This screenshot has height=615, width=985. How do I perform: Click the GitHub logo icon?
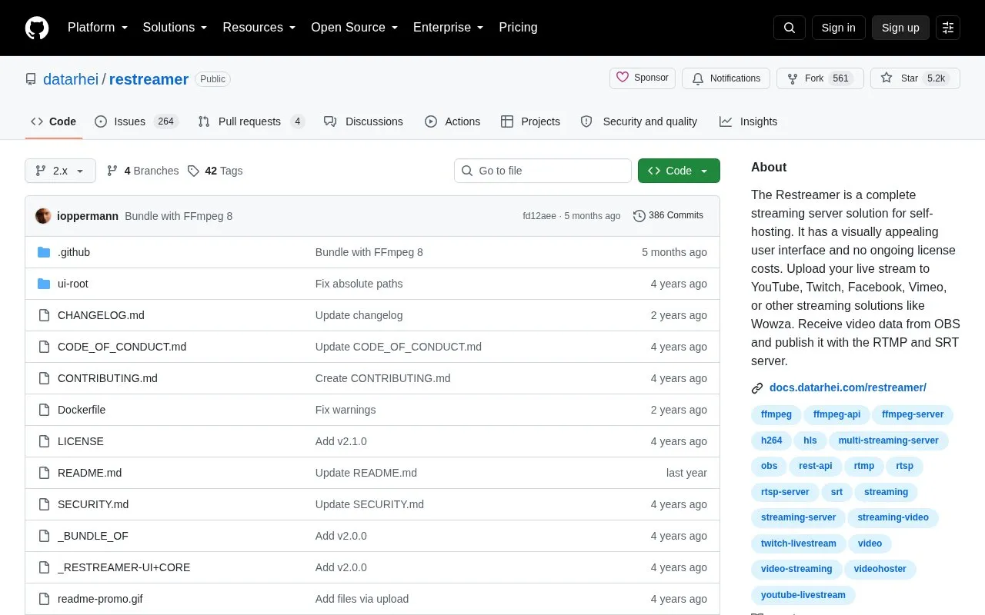[37, 28]
